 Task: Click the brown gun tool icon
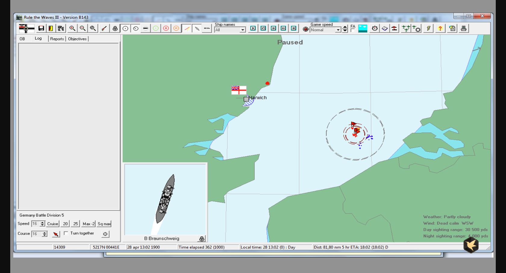104,28
